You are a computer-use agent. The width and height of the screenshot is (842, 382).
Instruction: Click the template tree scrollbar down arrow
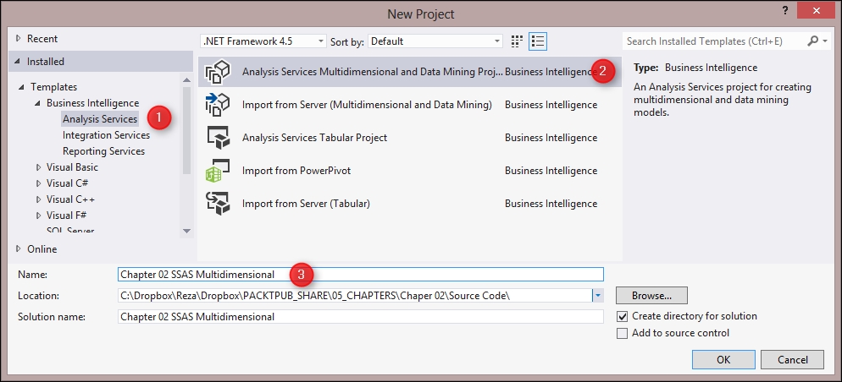[x=186, y=231]
